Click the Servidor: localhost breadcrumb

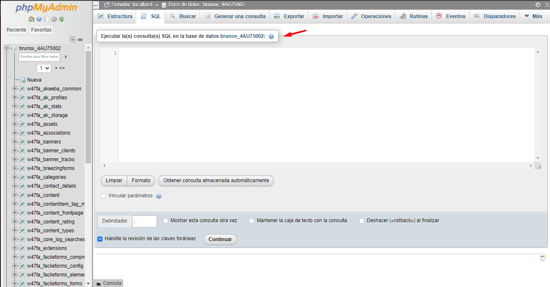click(131, 5)
